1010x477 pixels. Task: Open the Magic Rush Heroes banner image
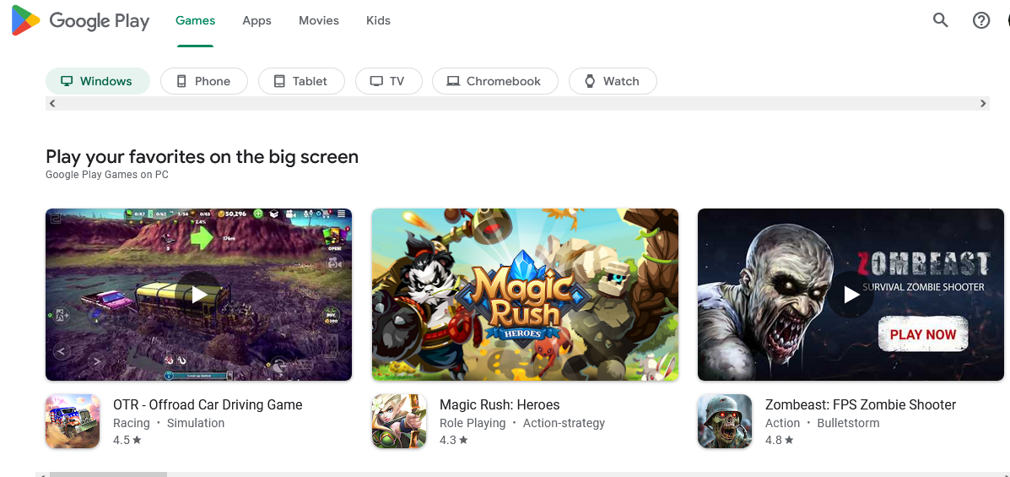point(525,295)
